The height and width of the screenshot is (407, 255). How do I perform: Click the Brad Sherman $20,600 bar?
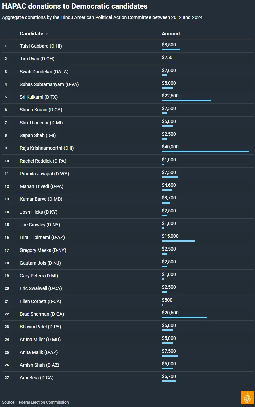tap(184, 318)
